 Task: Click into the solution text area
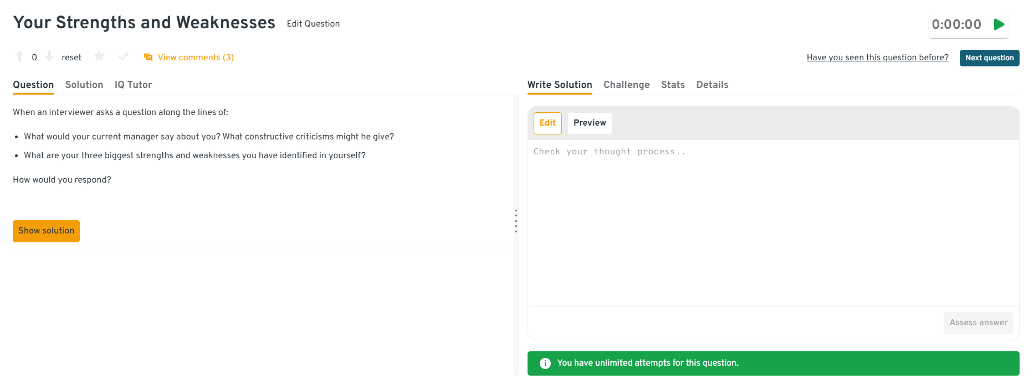pyautogui.click(x=773, y=221)
